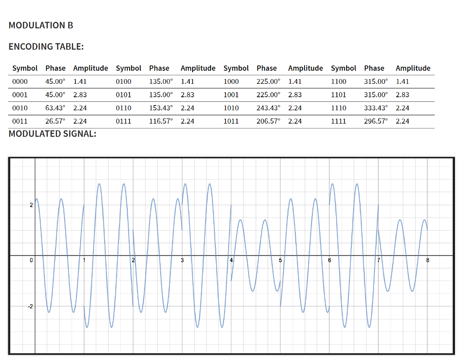Select symbol 0111 in the table
Screen dimensions: 474x362
tap(124, 121)
